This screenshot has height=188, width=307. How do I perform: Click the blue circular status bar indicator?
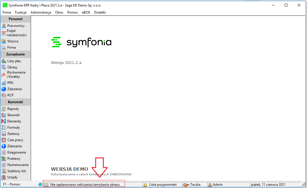coord(40,185)
